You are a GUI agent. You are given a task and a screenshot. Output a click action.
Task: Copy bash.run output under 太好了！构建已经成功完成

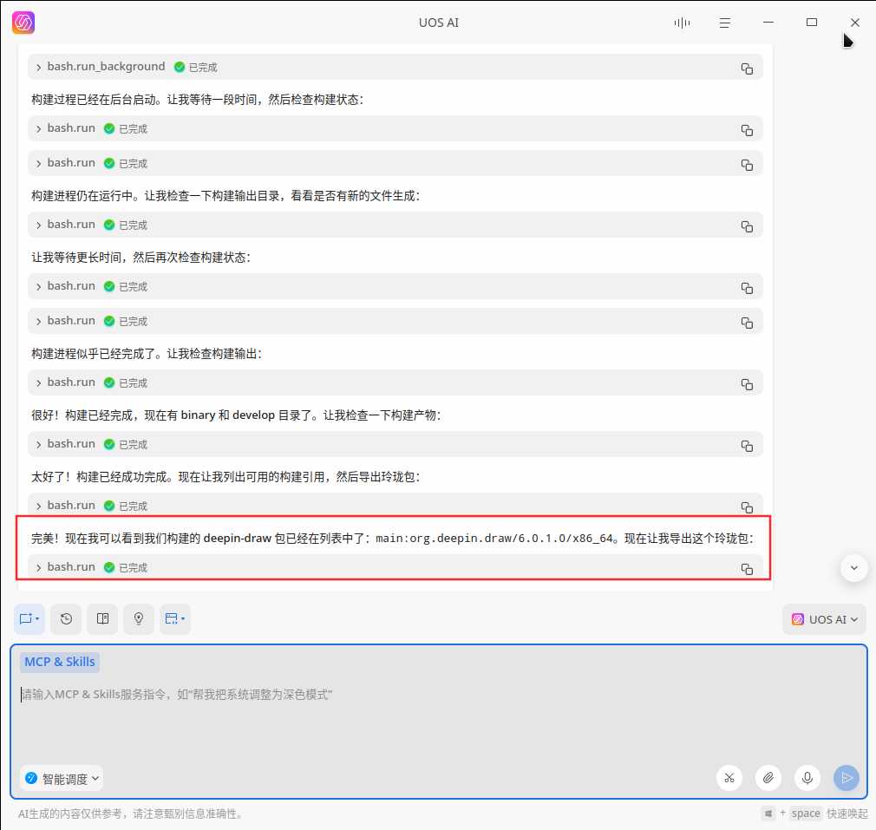(x=747, y=507)
